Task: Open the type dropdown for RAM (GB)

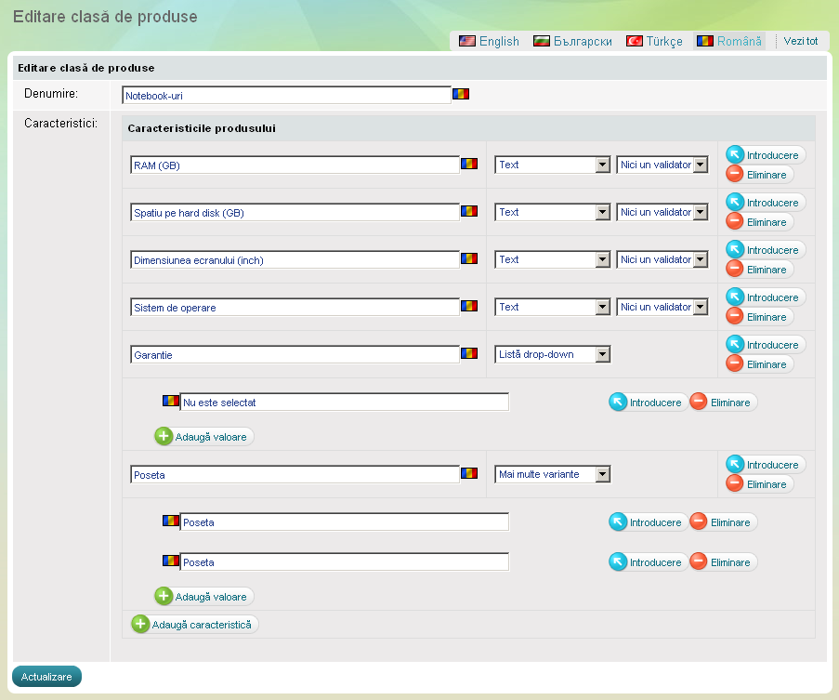Action: [552, 165]
